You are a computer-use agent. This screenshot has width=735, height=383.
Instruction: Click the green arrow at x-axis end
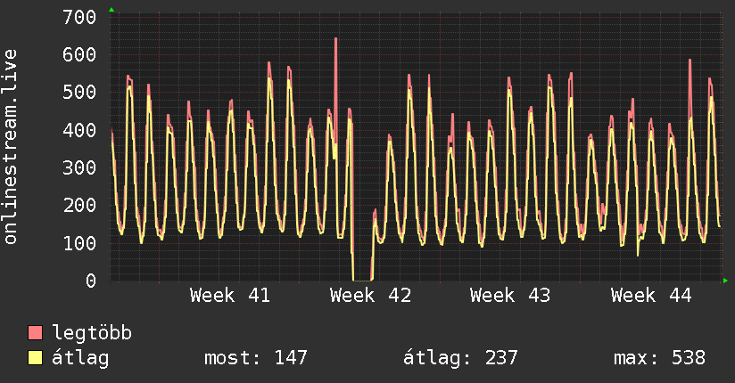(x=725, y=281)
